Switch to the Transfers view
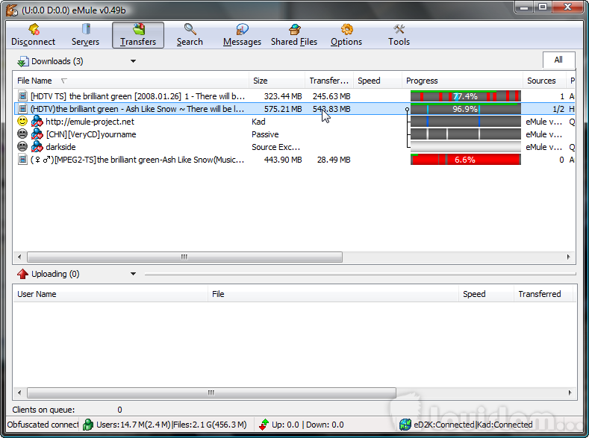The image size is (589, 438). click(138, 35)
